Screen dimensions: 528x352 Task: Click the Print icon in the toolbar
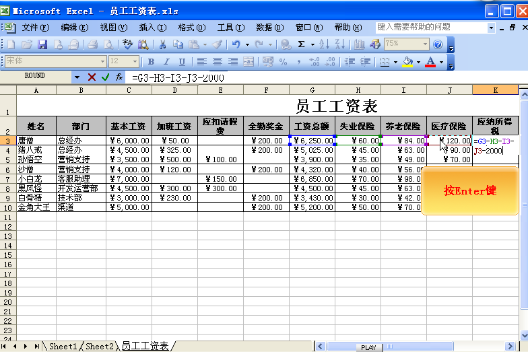tap(92, 44)
